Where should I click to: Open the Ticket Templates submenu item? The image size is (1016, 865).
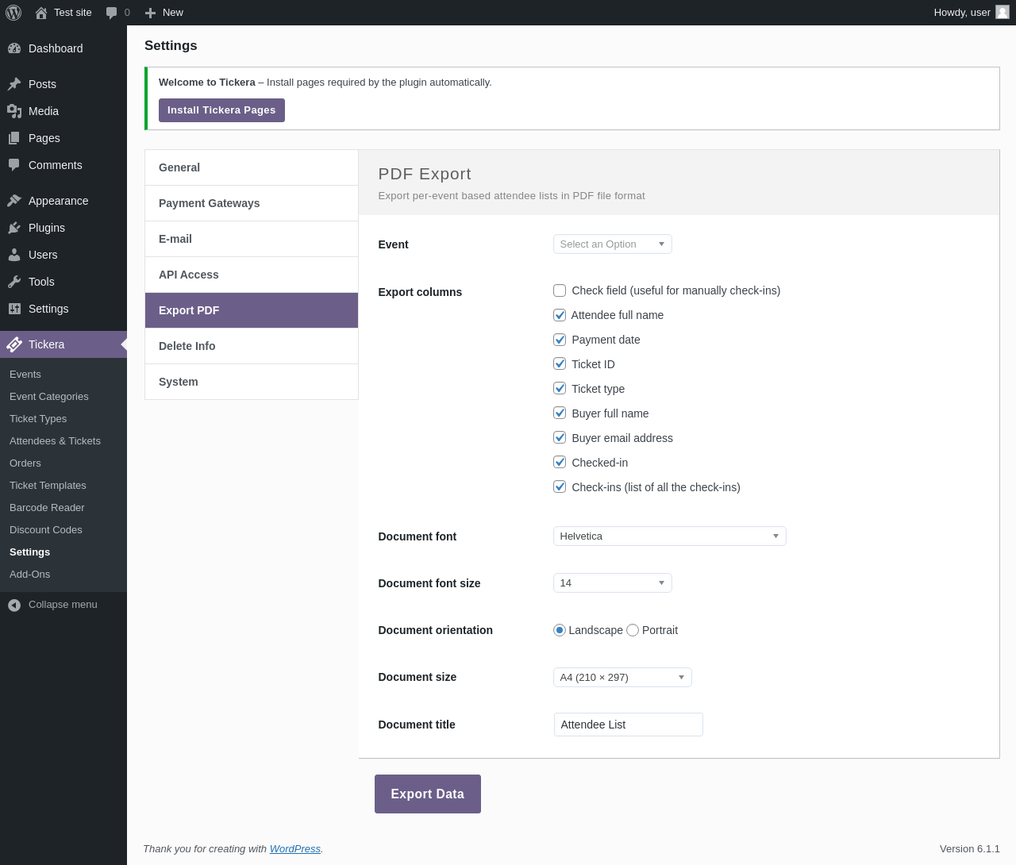(48, 486)
